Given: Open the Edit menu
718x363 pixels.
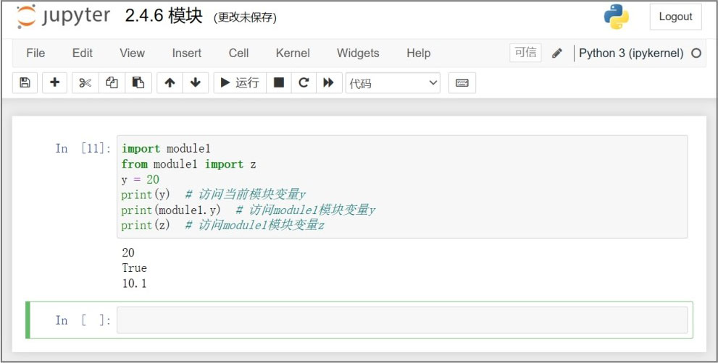Looking at the screenshot, I should [83, 54].
